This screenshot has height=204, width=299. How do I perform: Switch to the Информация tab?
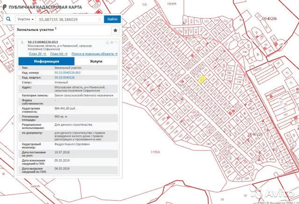pos(46,61)
